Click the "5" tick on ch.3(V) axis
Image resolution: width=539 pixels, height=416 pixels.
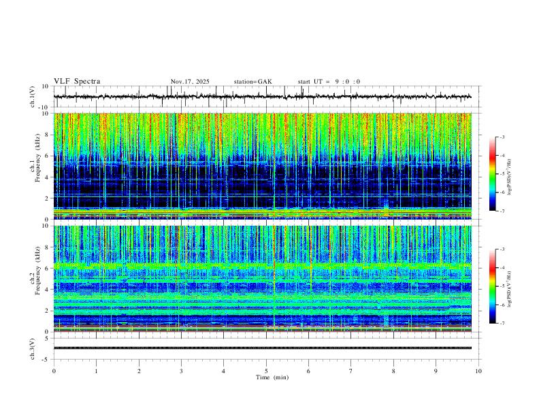pos(48,338)
